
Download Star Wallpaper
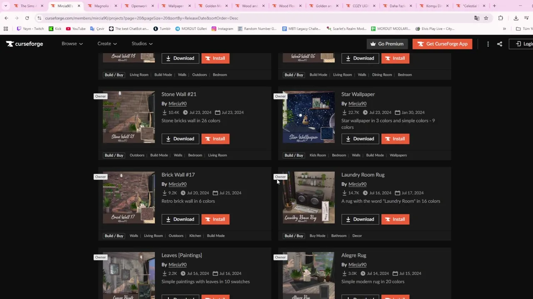coord(360,139)
